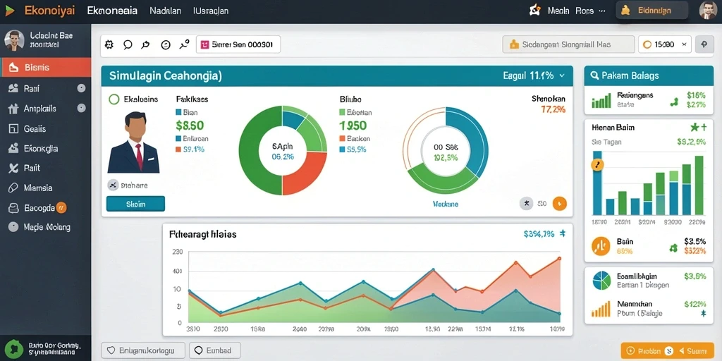Click the smiley face icon in toolbar

(x=165, y=44)
